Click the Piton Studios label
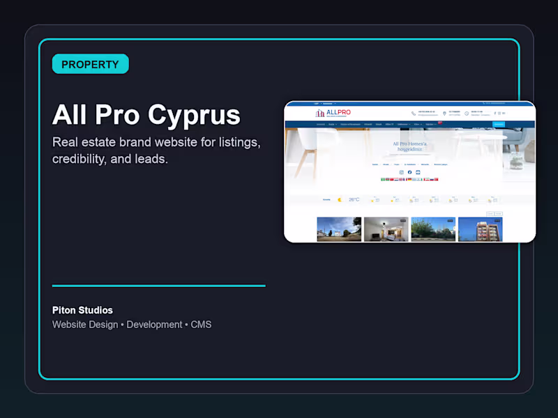The height and width of the screenshot is (418, 558). [82, 310]
